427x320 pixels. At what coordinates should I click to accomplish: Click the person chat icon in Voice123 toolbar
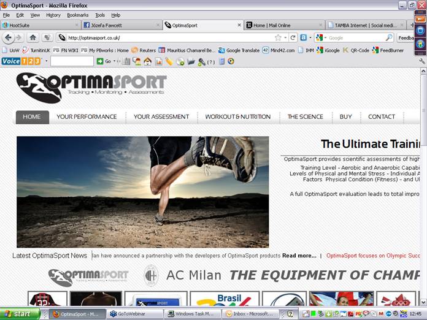[x=137, y=61]
